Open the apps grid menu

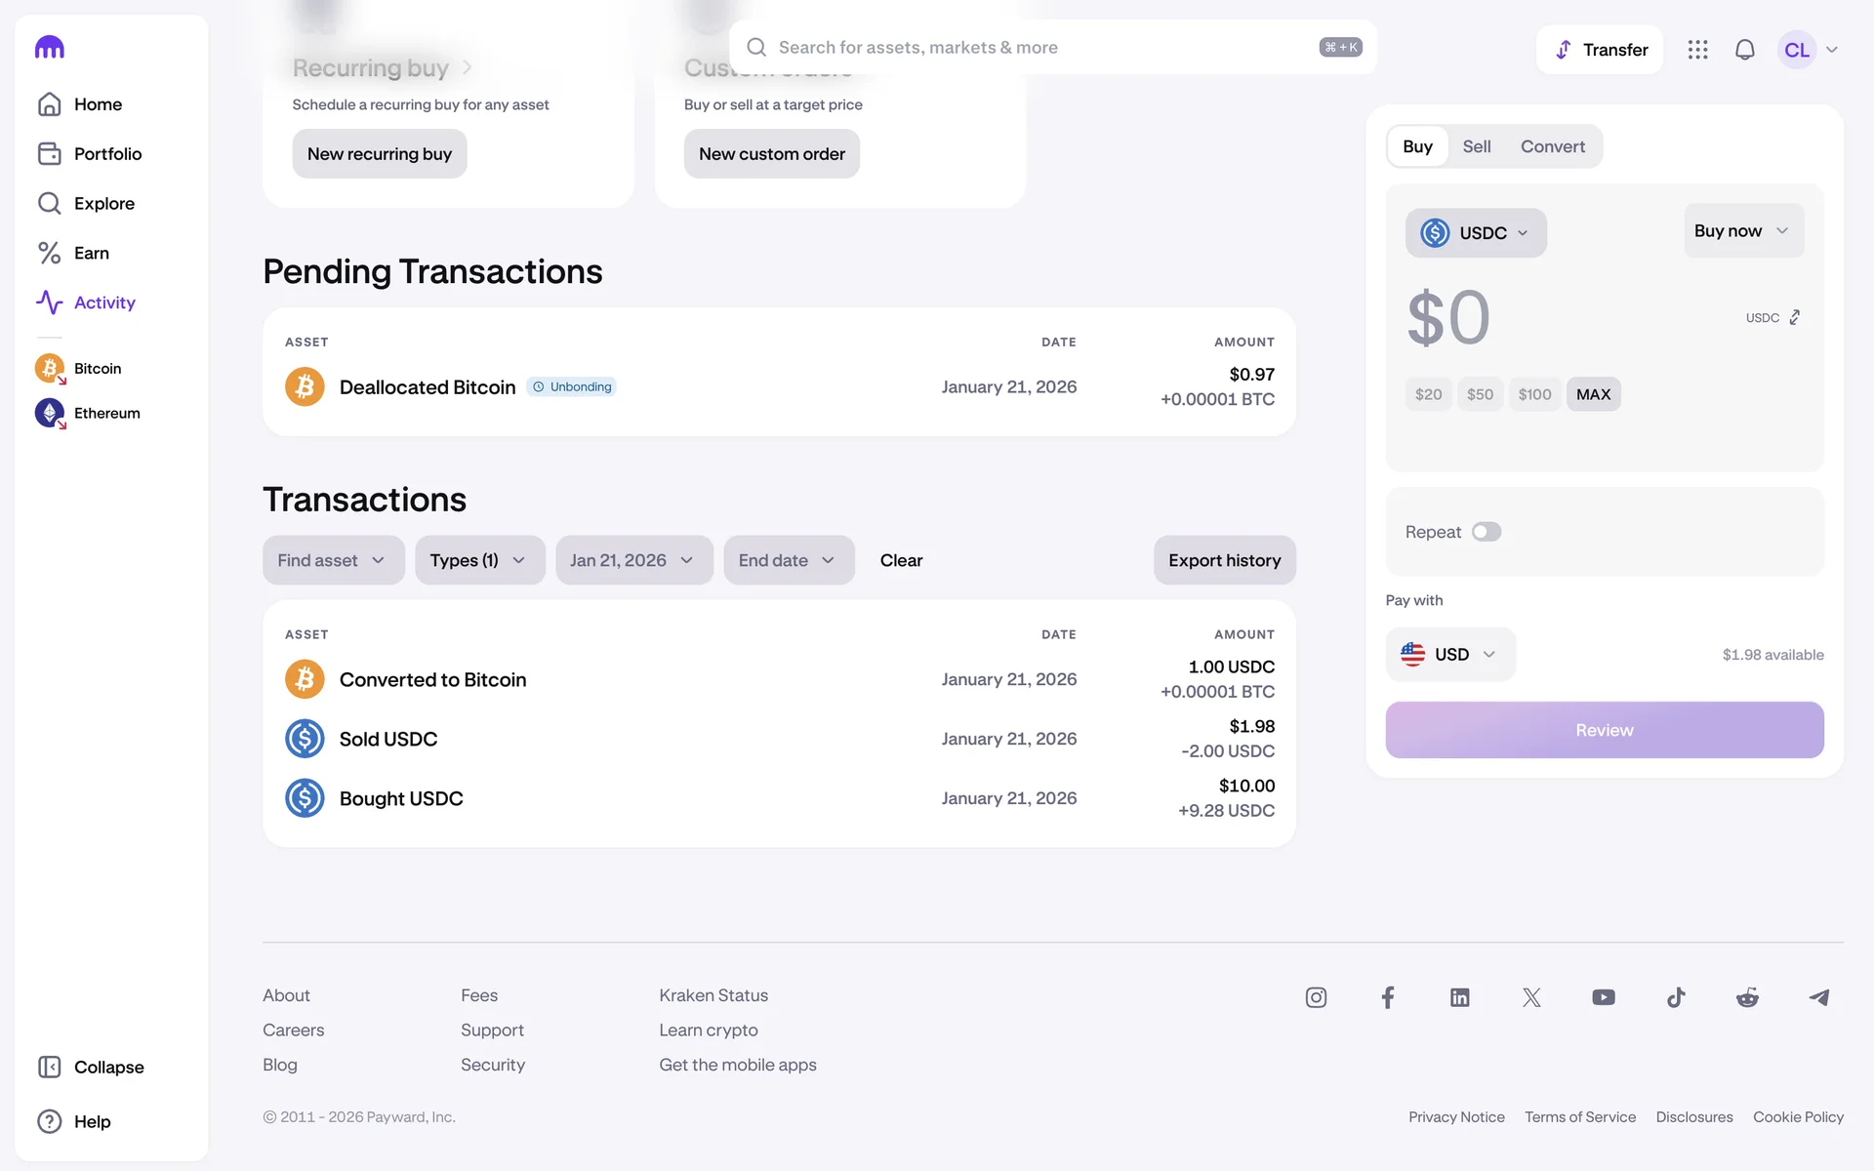[1697, 50]
